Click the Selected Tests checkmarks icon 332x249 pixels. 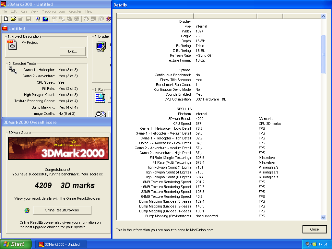(13, 70)
